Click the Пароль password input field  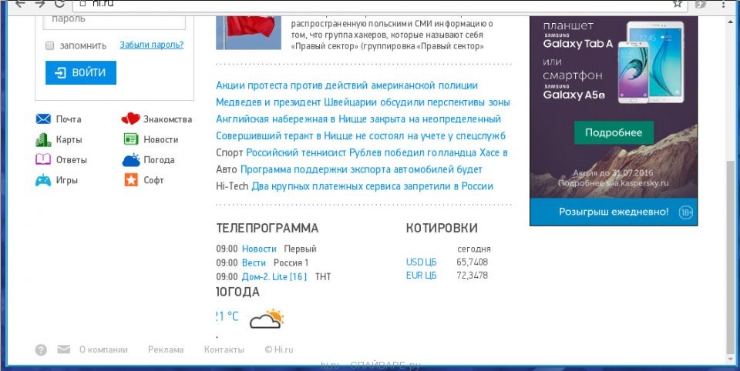click(114, 19)
